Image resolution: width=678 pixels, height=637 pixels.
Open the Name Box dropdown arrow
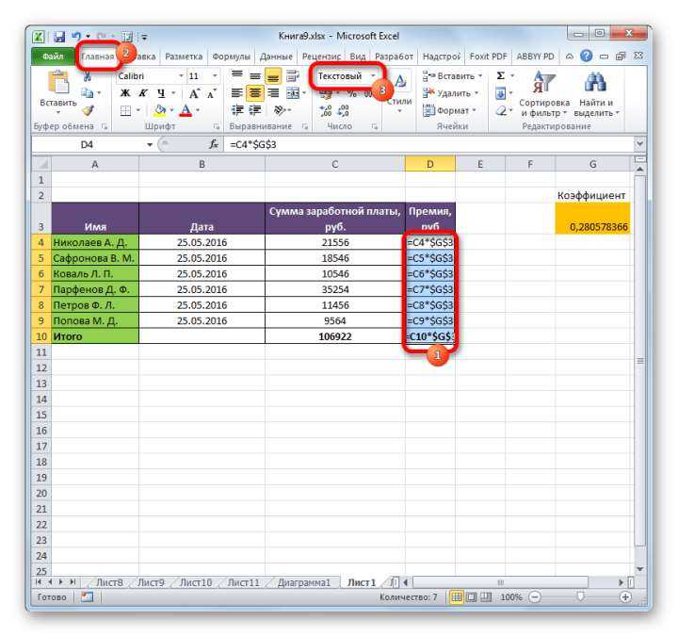[x=150, y=144]
